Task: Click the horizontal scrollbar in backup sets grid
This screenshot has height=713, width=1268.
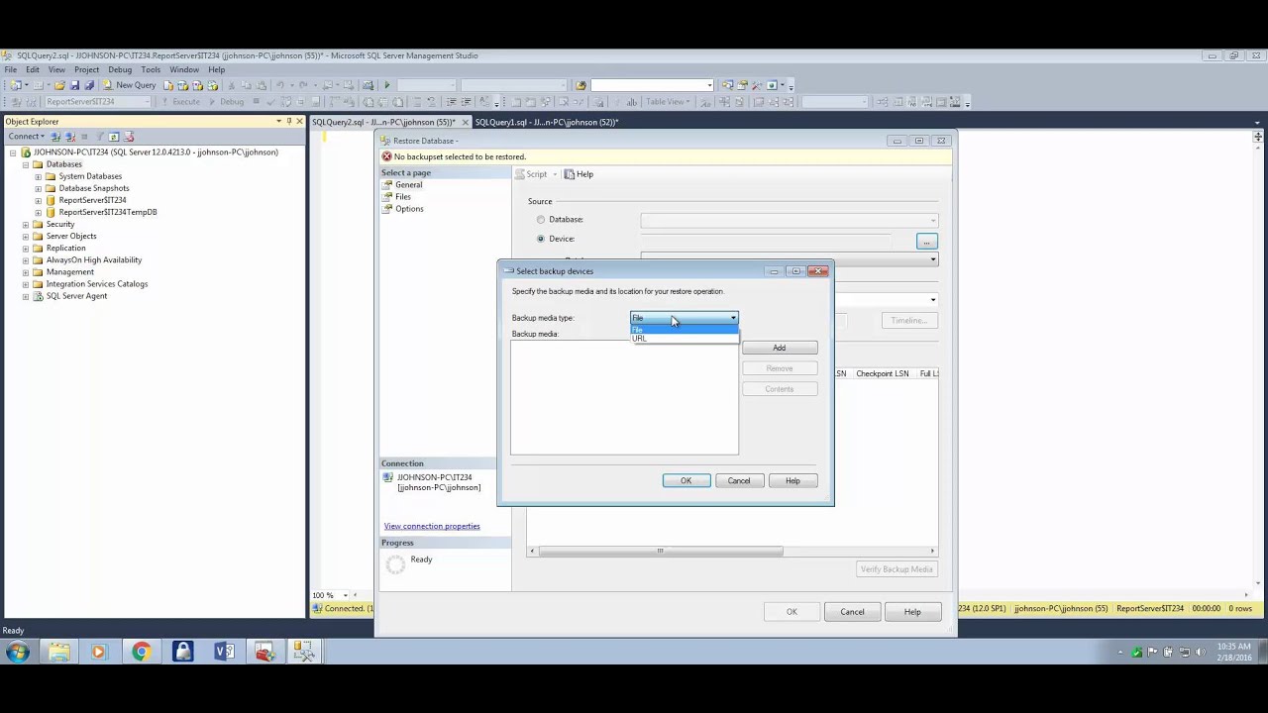Action: [660, 551]
